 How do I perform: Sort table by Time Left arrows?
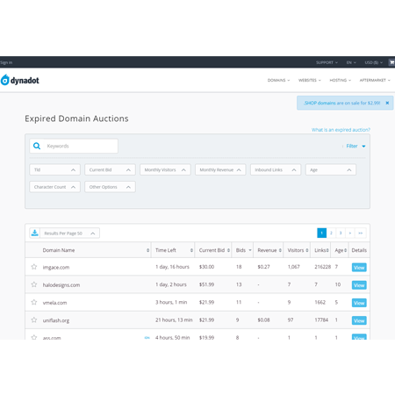coord(191,250)
